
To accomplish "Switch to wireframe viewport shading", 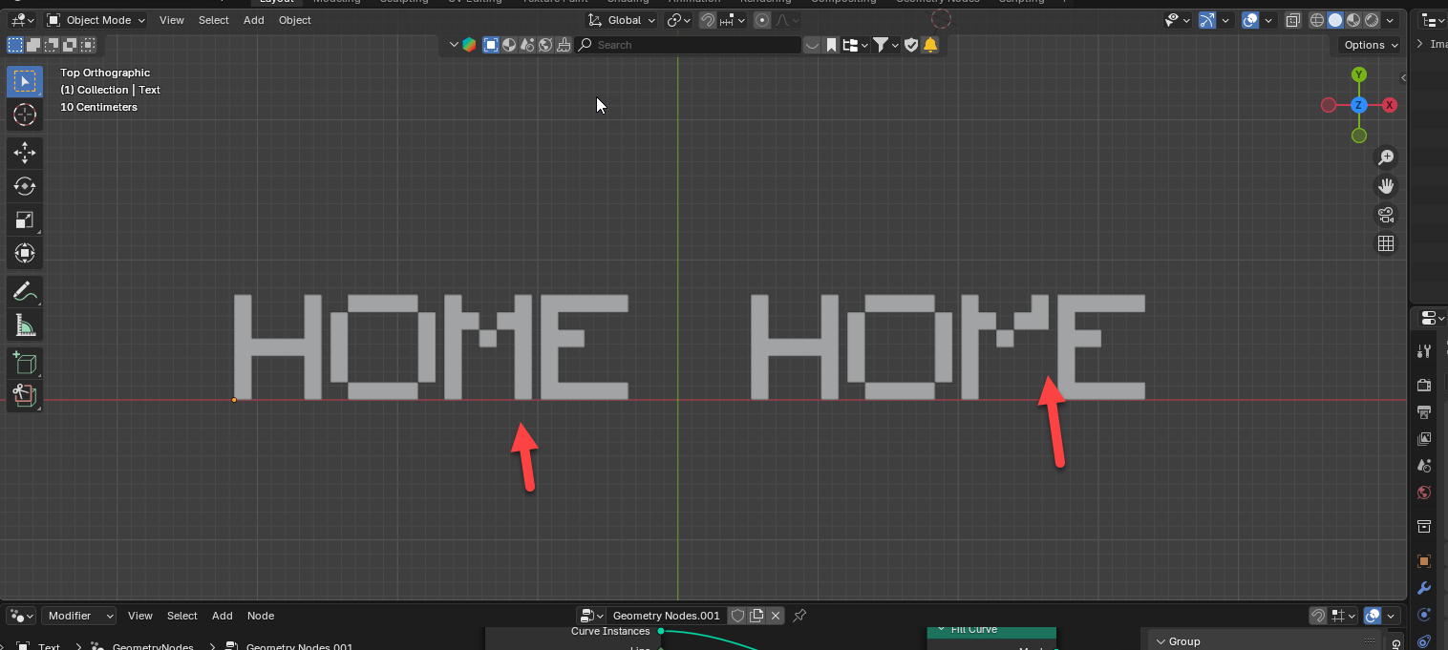I will tap(1317, 20).
